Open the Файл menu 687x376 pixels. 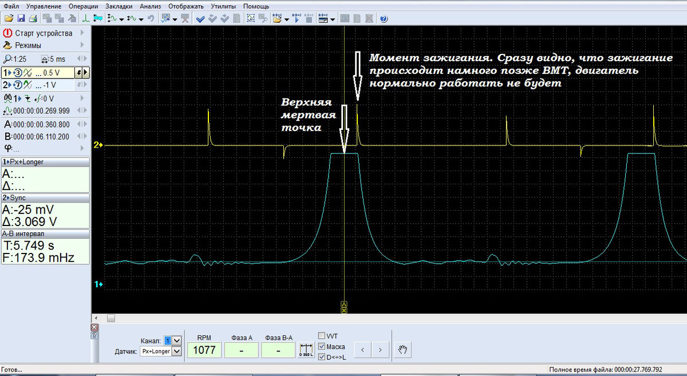click(10, 6)
